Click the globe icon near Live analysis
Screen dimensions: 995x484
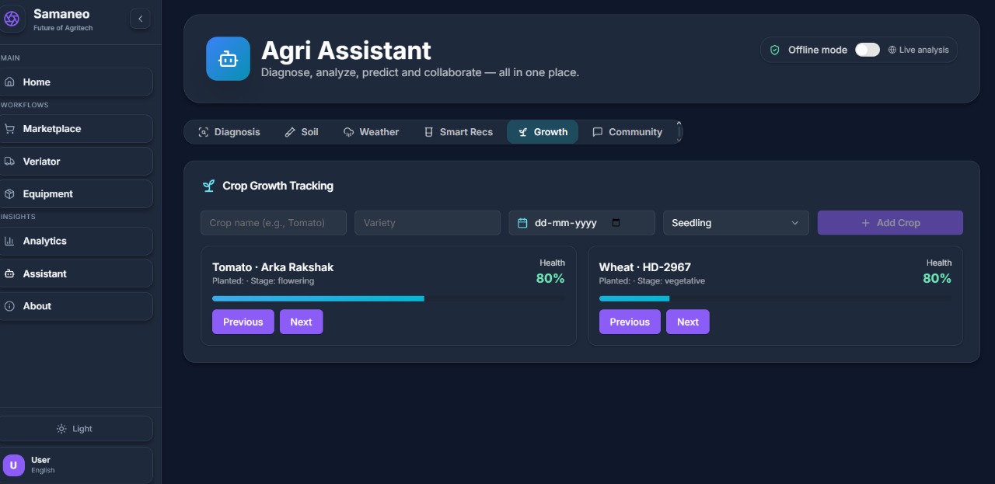click(892, 50)
